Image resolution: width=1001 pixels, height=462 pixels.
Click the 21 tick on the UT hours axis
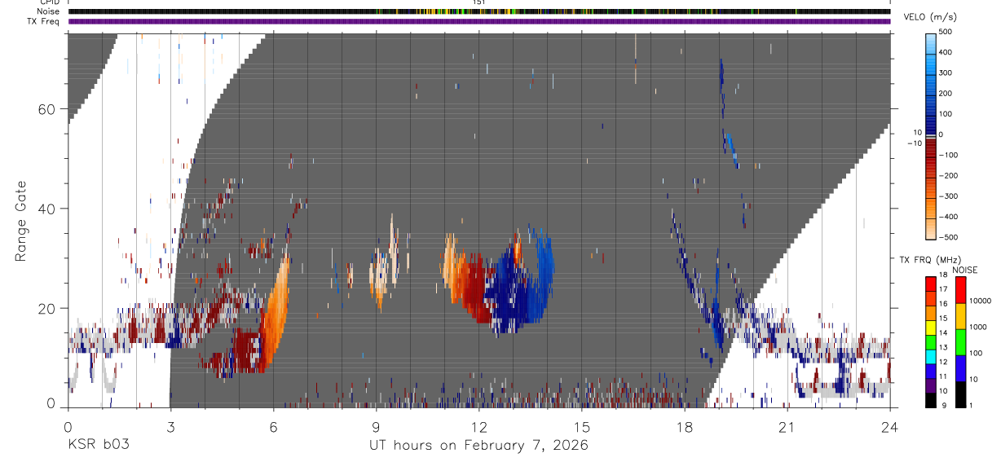(x=787, y=427)
